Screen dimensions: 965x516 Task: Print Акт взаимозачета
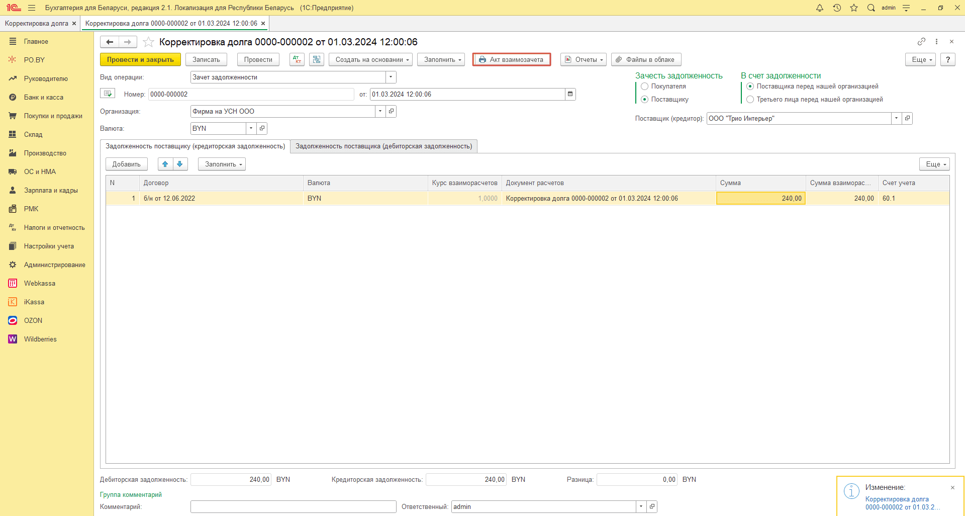coord(512,59)
